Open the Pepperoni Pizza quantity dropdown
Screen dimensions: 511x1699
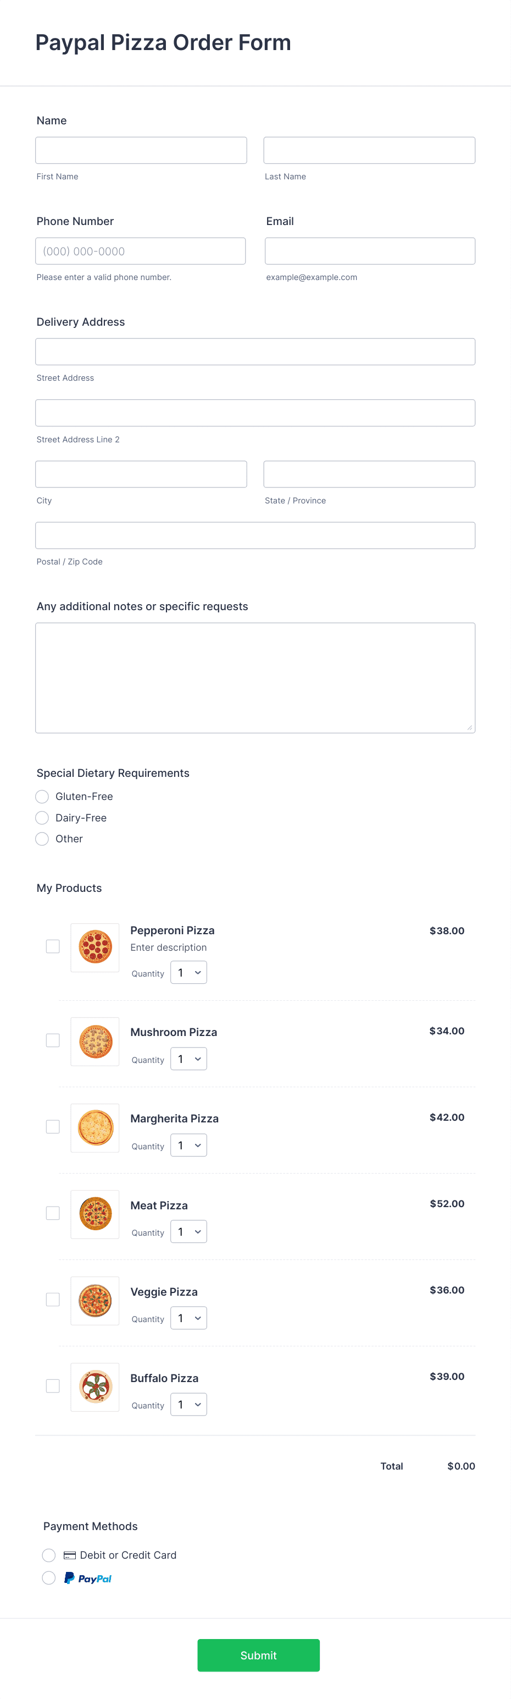click(188, 973)
